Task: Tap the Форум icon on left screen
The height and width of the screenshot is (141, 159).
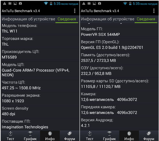Action: pos(70,134)
